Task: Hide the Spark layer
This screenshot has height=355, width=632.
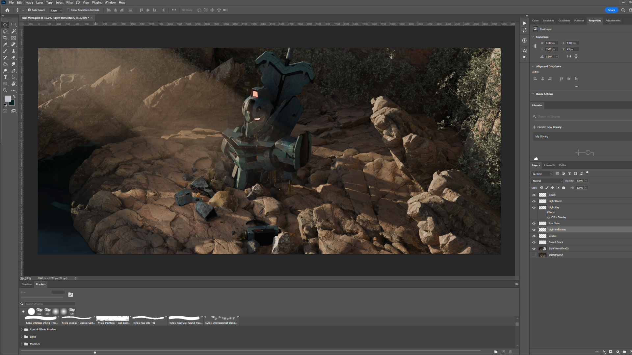Action: coord(534,195)
